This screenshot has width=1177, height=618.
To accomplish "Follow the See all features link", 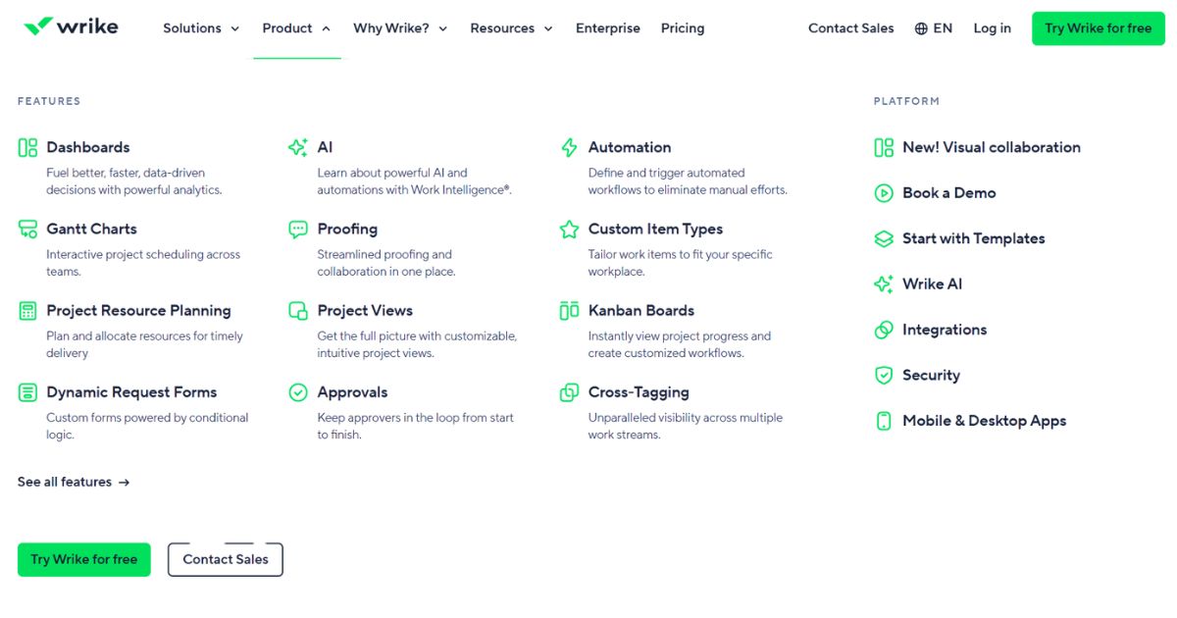I will tap(74, 483).
